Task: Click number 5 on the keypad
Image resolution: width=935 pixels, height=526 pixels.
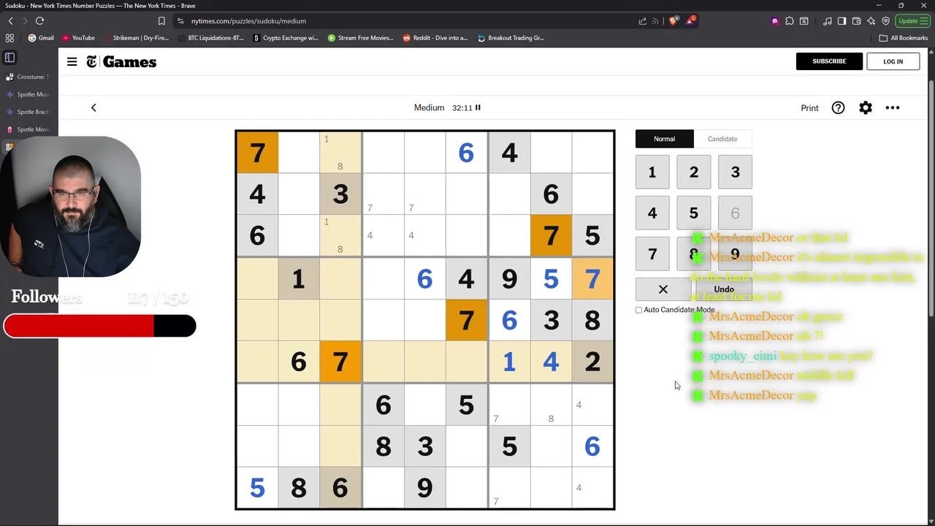Action: pyautogui.click(x=694, y=213)
